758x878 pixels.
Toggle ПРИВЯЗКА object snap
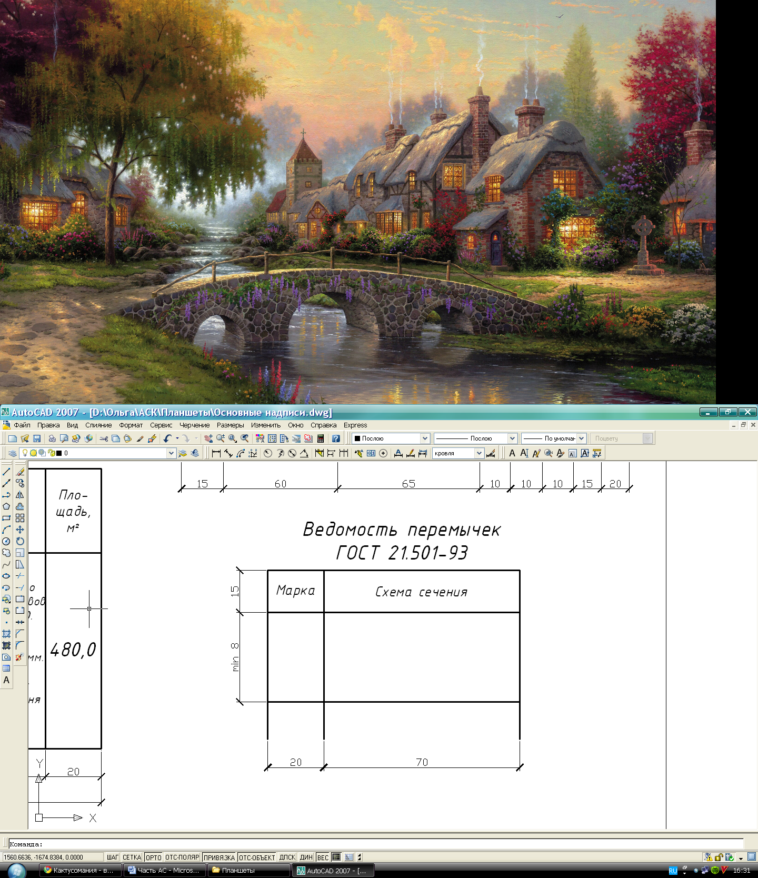[219, 857]
